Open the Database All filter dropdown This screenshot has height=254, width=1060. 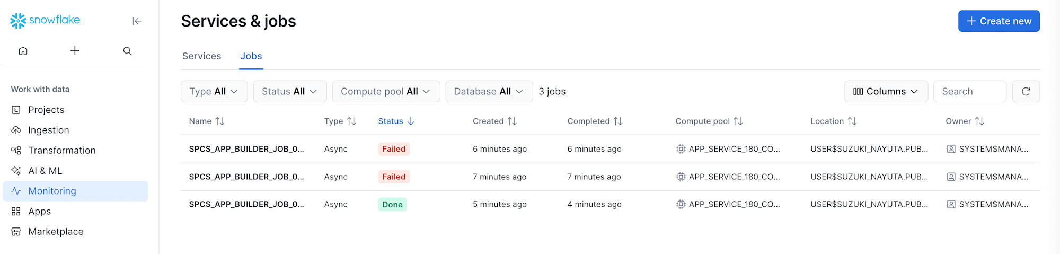(489, 91)
